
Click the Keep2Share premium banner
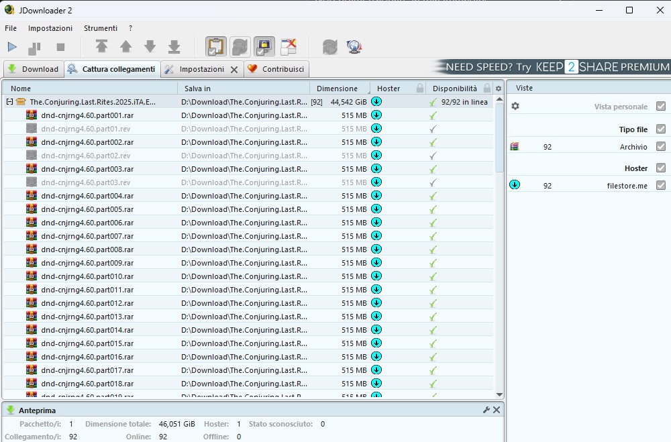click(552, 67)
